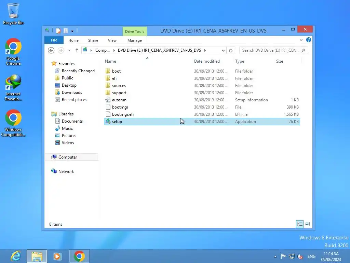Click Comp... breadcrumb in address bar
The width and height of the screenshot is (350, 263).
coord(103,50)
